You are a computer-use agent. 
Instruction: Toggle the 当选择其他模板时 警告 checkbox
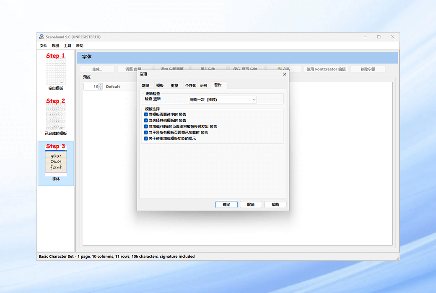[146, 121]
